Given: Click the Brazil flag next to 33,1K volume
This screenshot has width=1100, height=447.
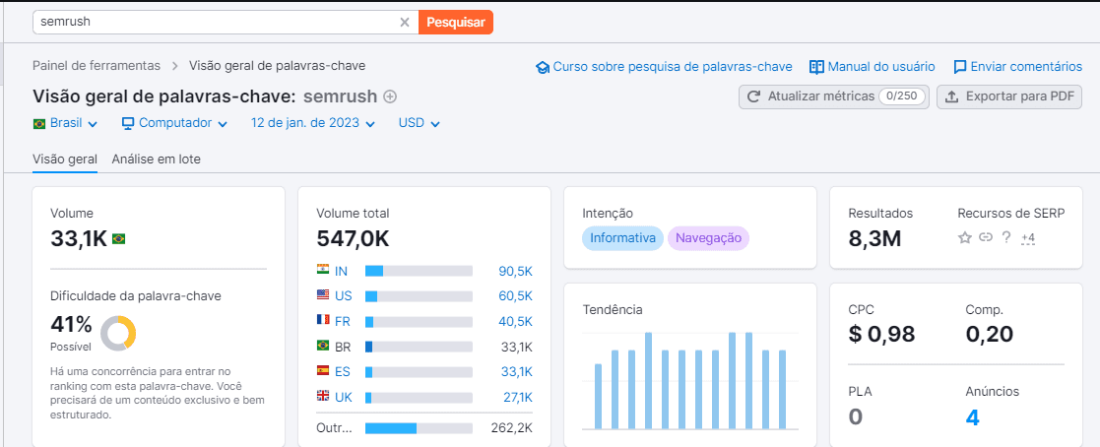Looking at the screenshot, I should 118,239.
